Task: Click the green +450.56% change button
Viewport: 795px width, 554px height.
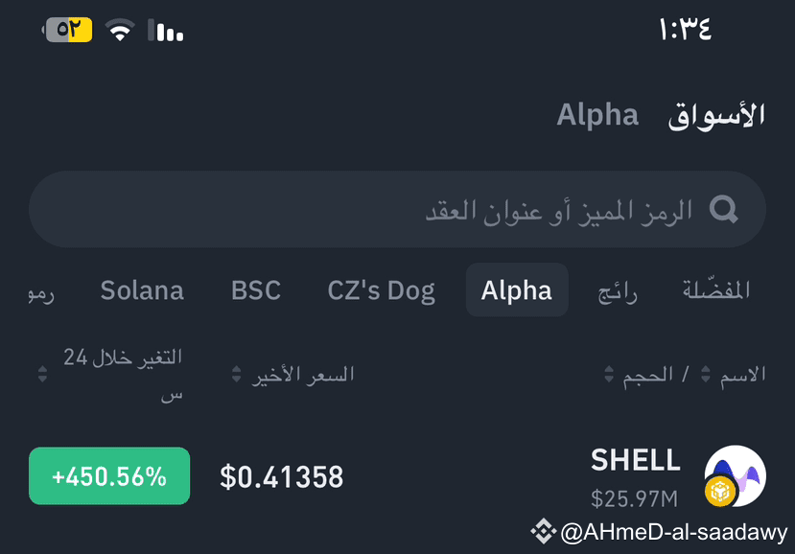Action: (x=108, y=474)
